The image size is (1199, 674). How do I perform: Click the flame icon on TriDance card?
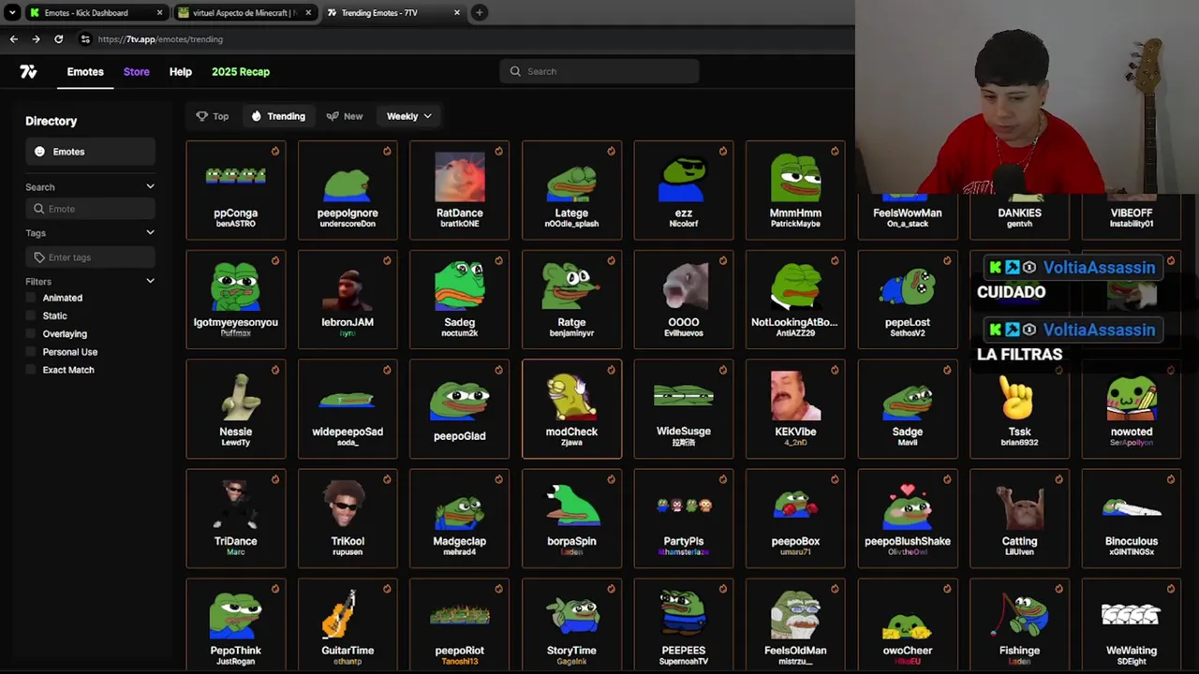pyautogui.click(x=274, y=479)
